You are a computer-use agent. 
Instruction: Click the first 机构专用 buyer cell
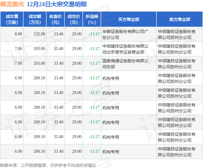pos(129,78)
